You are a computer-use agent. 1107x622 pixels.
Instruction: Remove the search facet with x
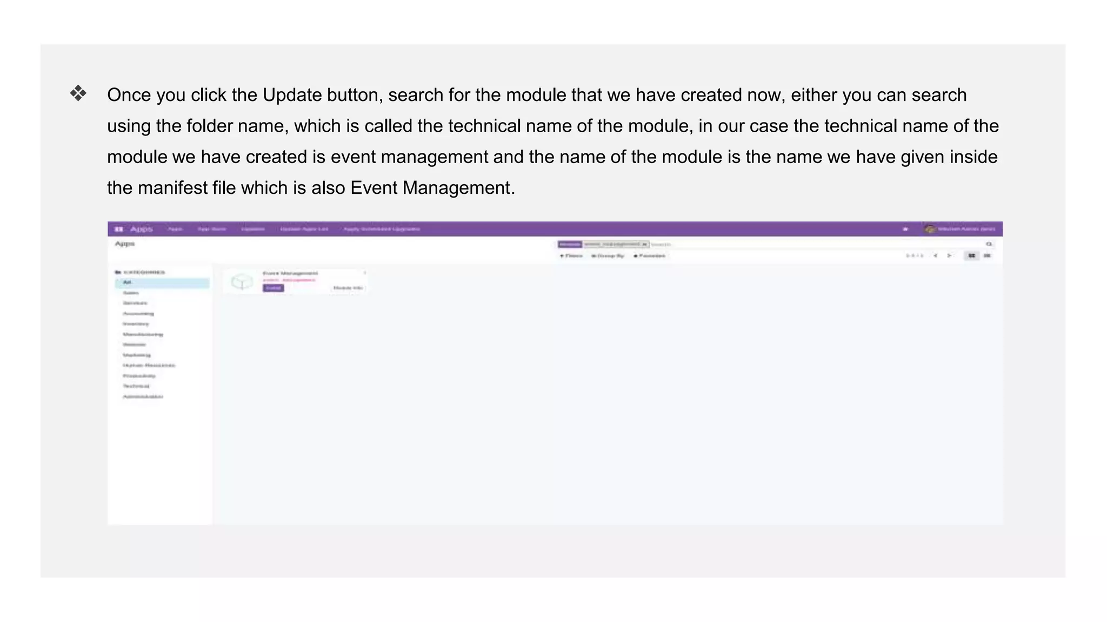point(644,244)
